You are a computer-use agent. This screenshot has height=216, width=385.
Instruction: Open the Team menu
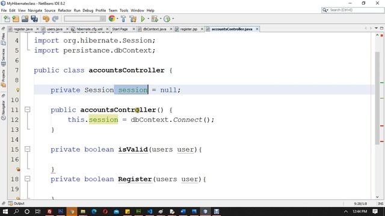(x=113, y=11)
